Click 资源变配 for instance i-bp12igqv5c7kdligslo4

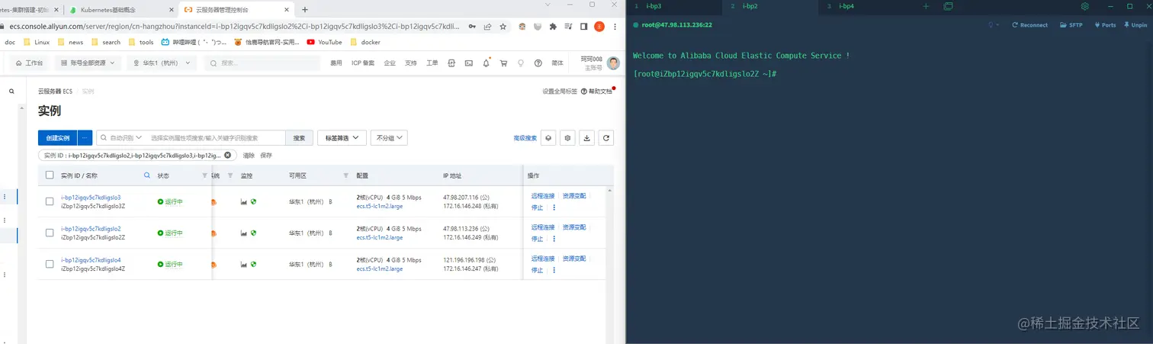click(x=574, y=259)
